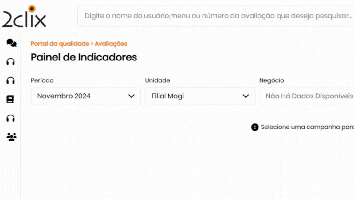Image resolution: width=354 pixels, height=199 pixels.
Task: Click the chevron arrow in the Unidade field
Action: pos(246,96)
